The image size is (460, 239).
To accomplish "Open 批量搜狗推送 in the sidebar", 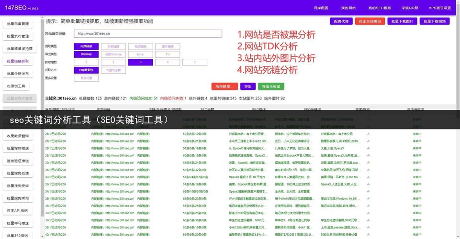I will pyautogui.click(x=18, y=149).
